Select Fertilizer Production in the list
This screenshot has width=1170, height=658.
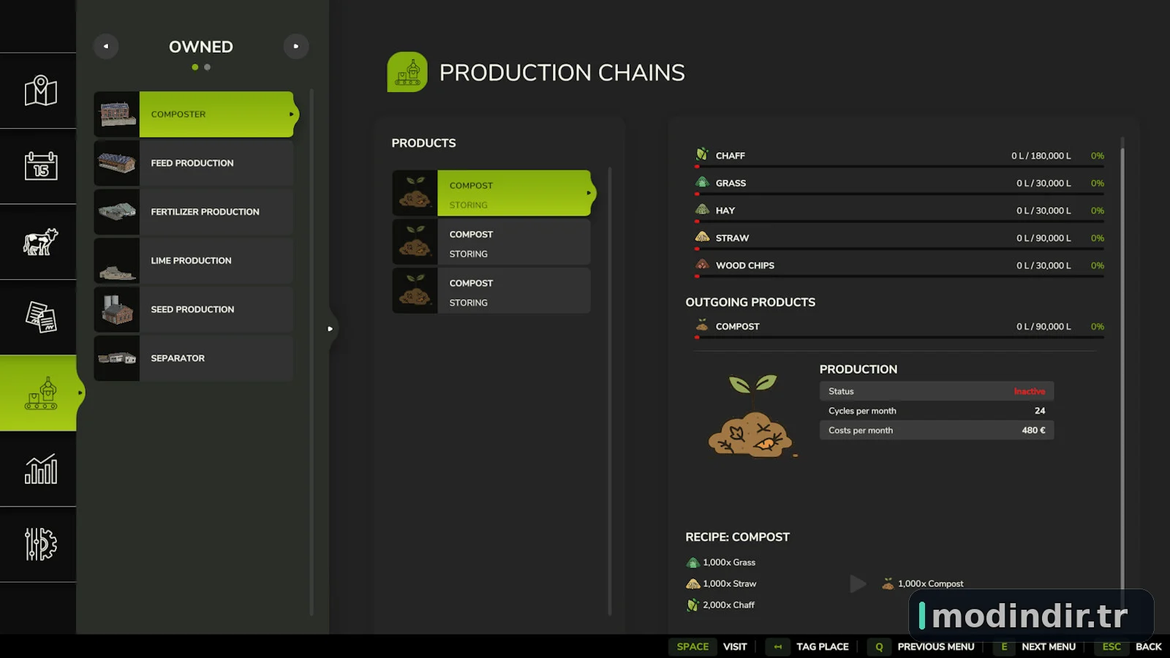point(194,212)
